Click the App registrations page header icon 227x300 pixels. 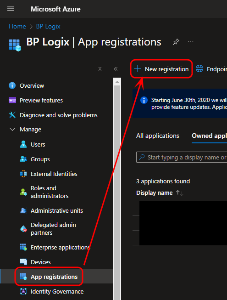click(x=15, y=45)
